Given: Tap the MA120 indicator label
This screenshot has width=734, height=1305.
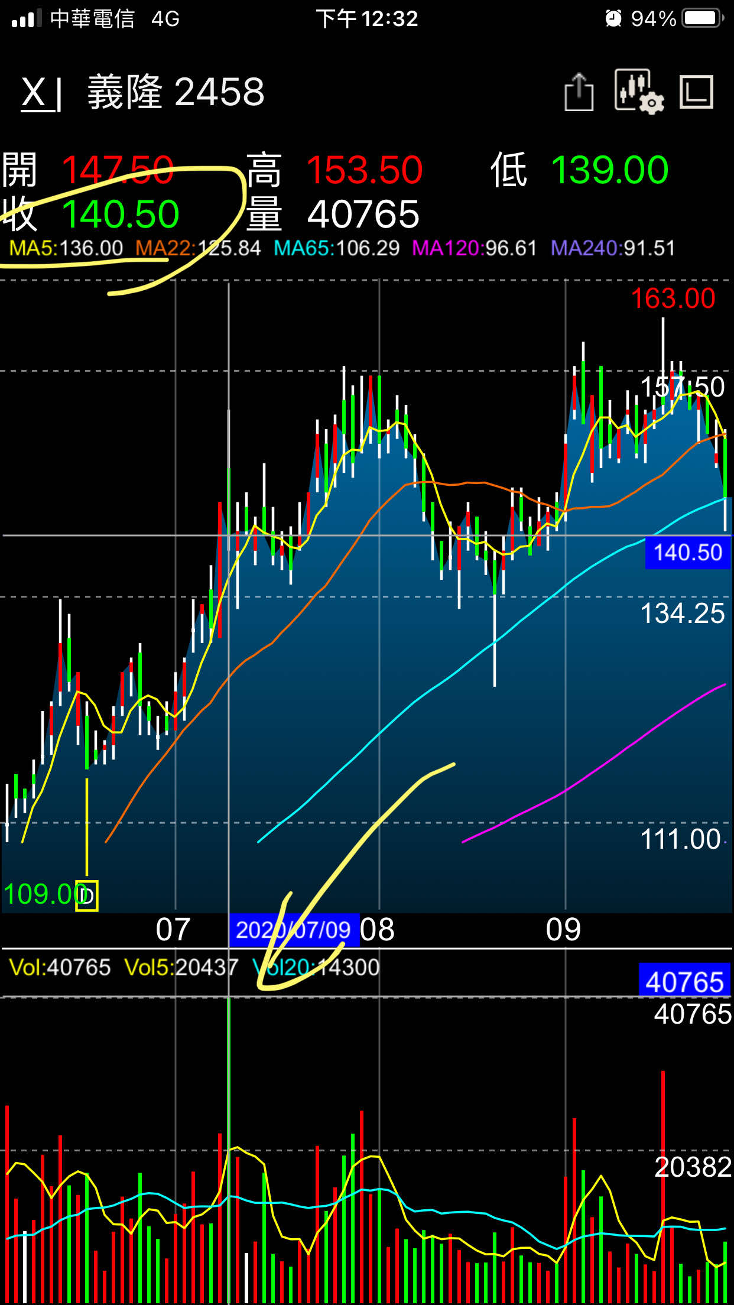Looking at the screenshot, I should click(x=474, y=248).
